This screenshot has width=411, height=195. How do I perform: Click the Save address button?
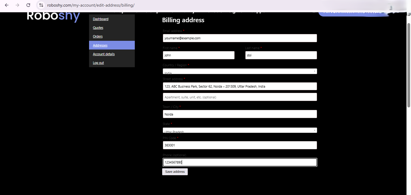point(175,172)
